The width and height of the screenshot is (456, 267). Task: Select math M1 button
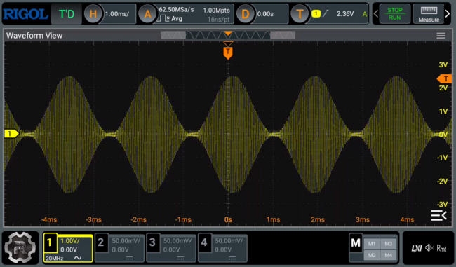tap(372, 244)
